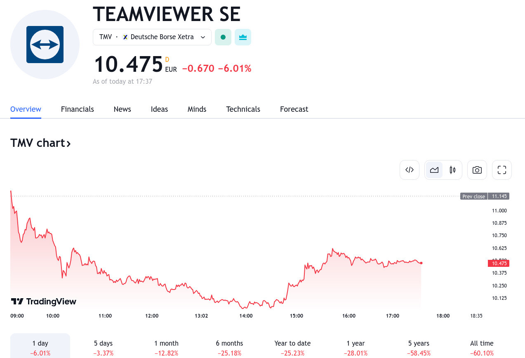Open fullscreen chart icon
The image size is (525, 358).
[x=502, y=170]
